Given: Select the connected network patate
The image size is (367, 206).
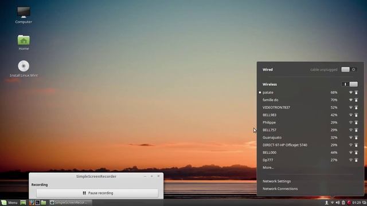Looking at the screenshot, I should pyautogui.click(x=310, y=93).
